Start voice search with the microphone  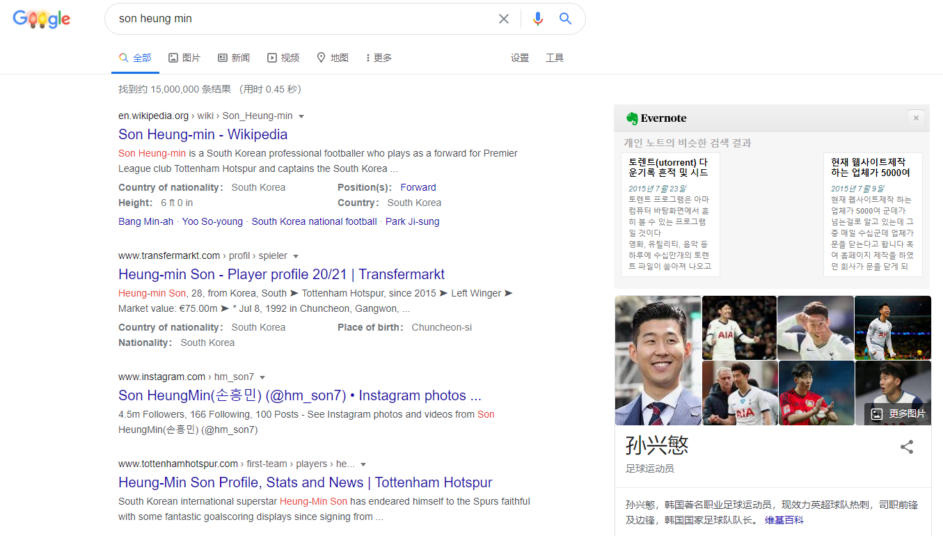pos(537,19)
